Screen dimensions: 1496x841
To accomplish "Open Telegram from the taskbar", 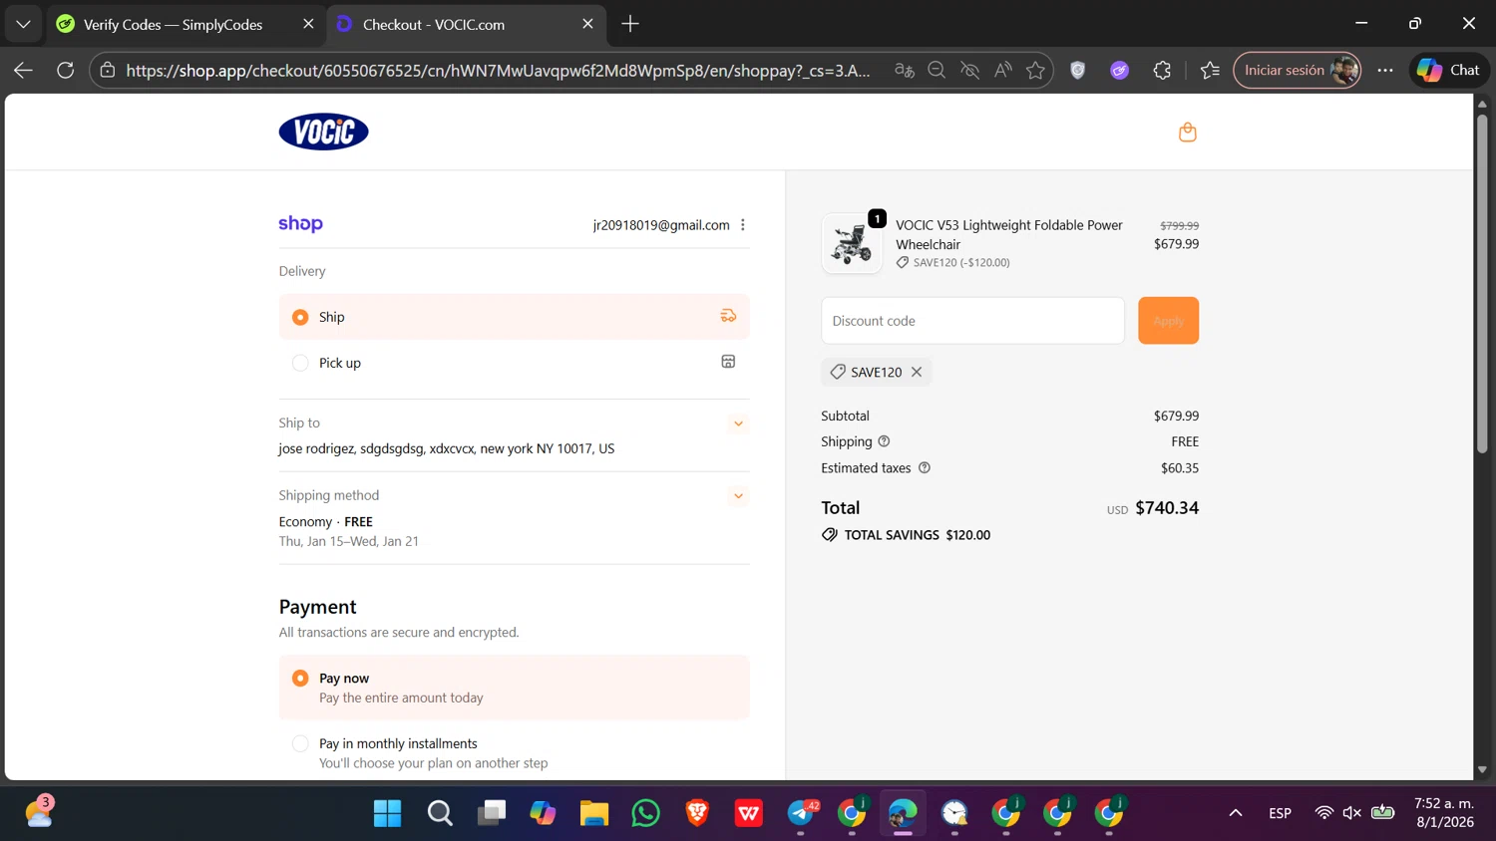I will pyautogui.click(x=801, y=813).
